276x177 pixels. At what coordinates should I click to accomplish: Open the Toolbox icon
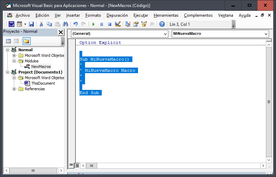[x=152, y=24]
